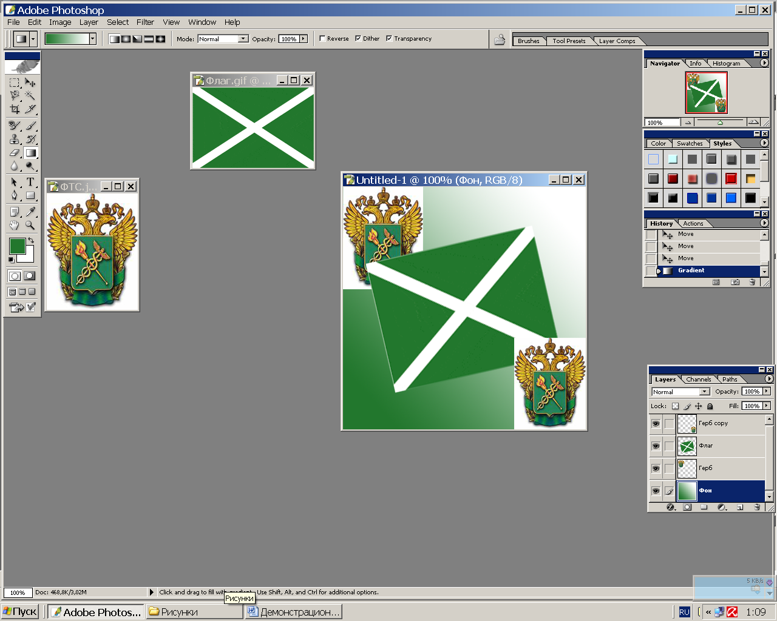Pick the foreground green color swatch

pos(17,246)
